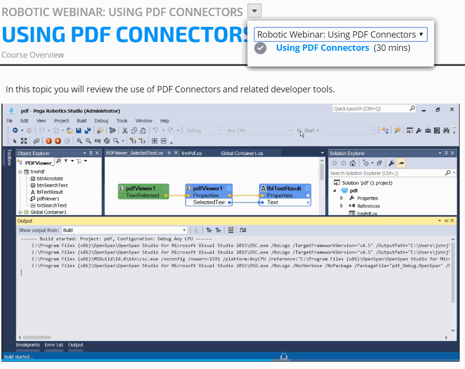This screenshot has width=465, height=369.
Task: Click the Solution Explorer Home icon
Action: tap(353, 163)
